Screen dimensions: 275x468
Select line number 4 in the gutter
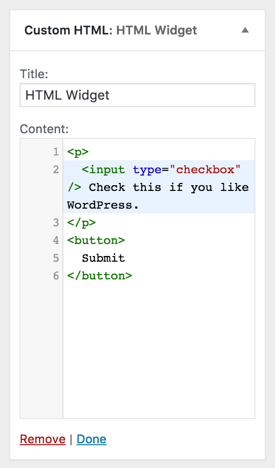click(x=56, y=240)
